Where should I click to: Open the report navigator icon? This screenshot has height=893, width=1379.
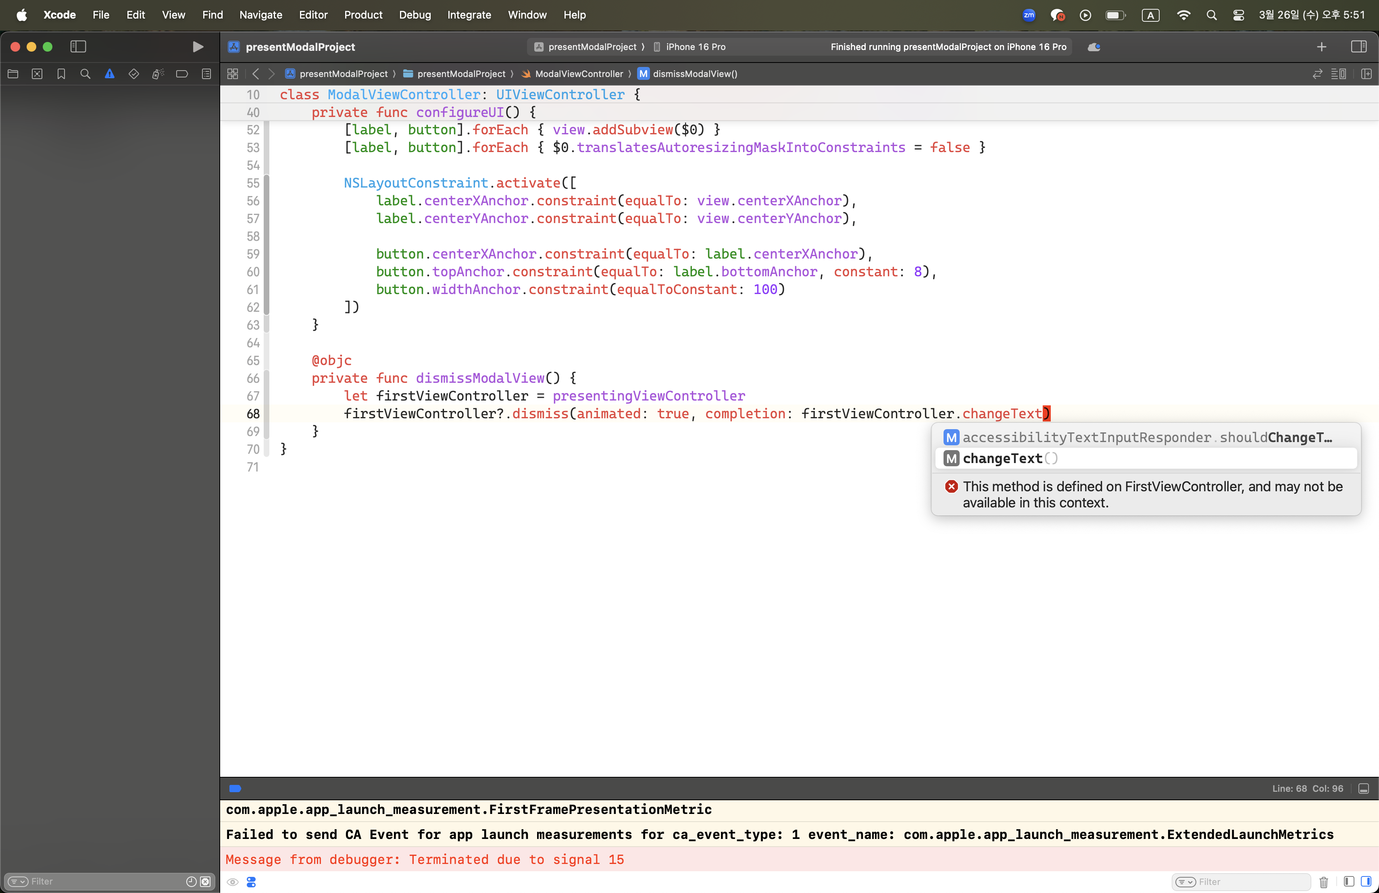click(x=206, y=73)
